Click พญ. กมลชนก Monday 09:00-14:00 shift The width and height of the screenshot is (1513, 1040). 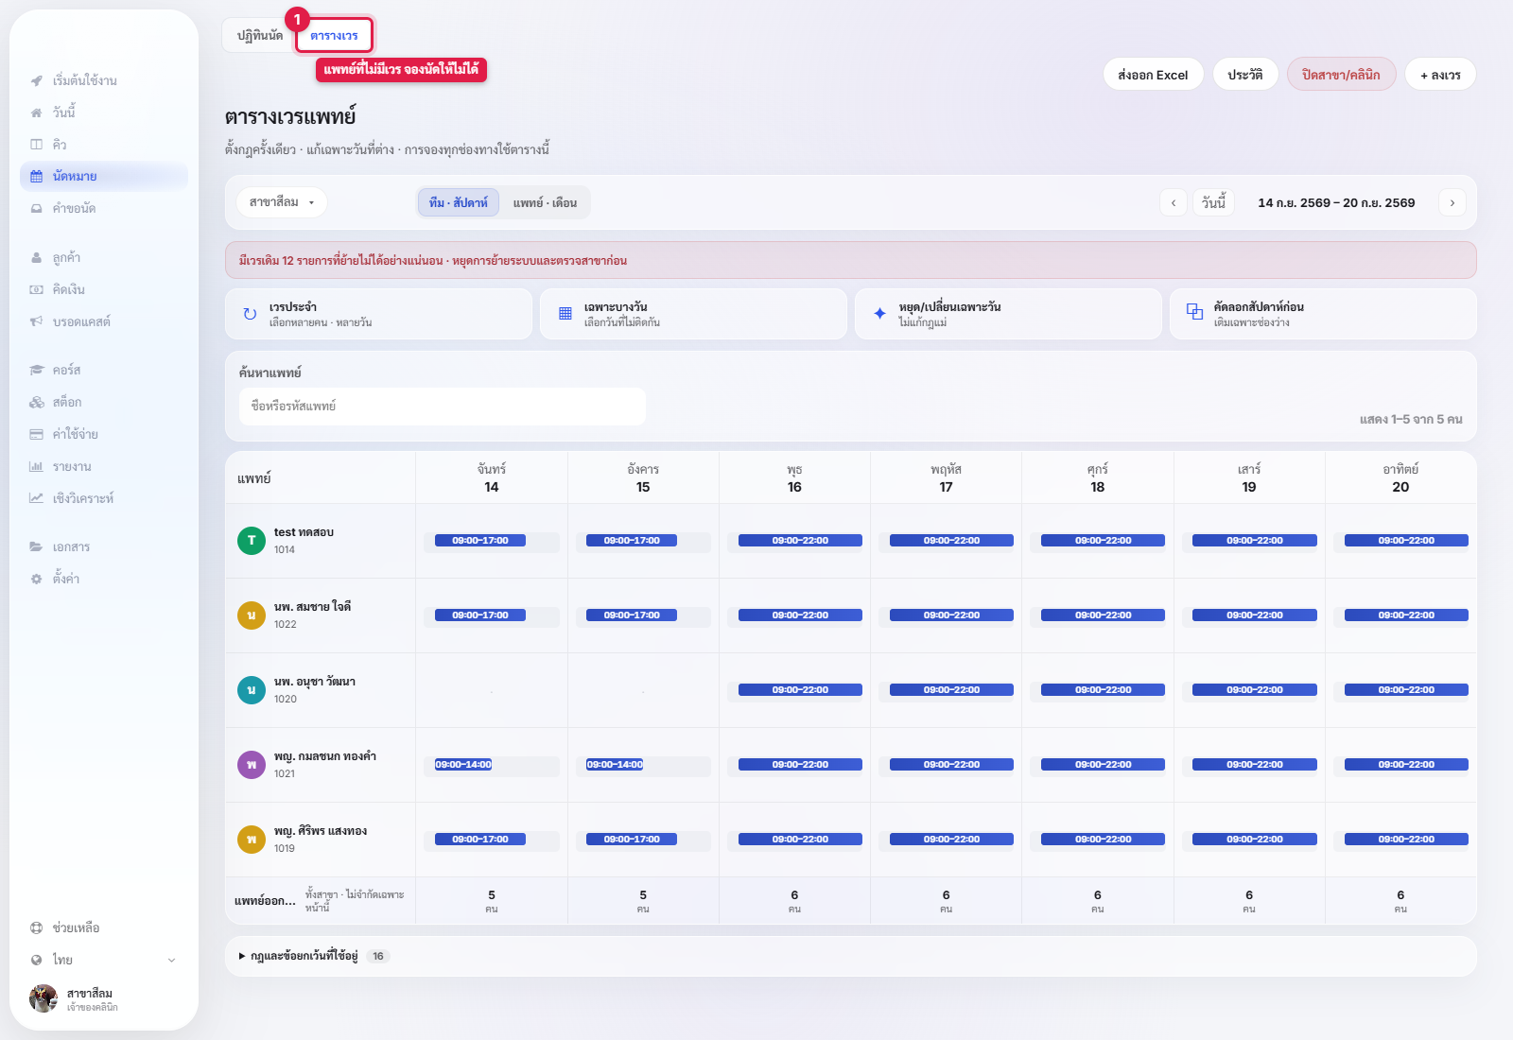coord(463,765)
